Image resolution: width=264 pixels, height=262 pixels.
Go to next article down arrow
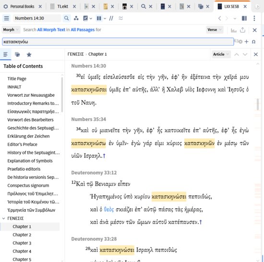tap(245, 54)
